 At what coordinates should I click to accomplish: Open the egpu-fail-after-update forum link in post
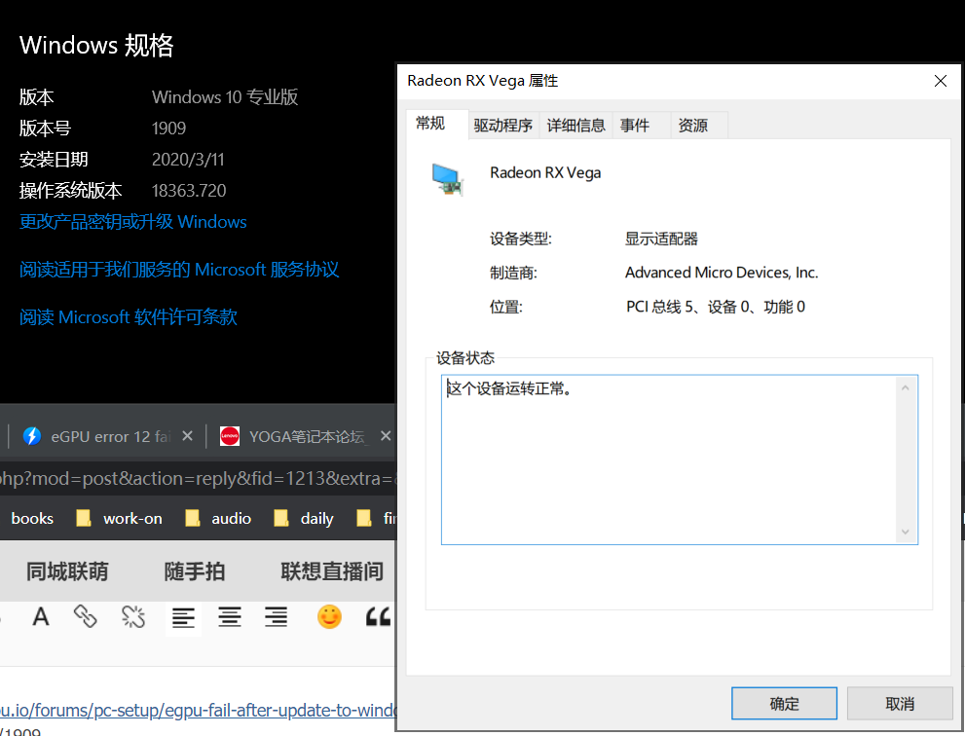[x=199, y=710]
